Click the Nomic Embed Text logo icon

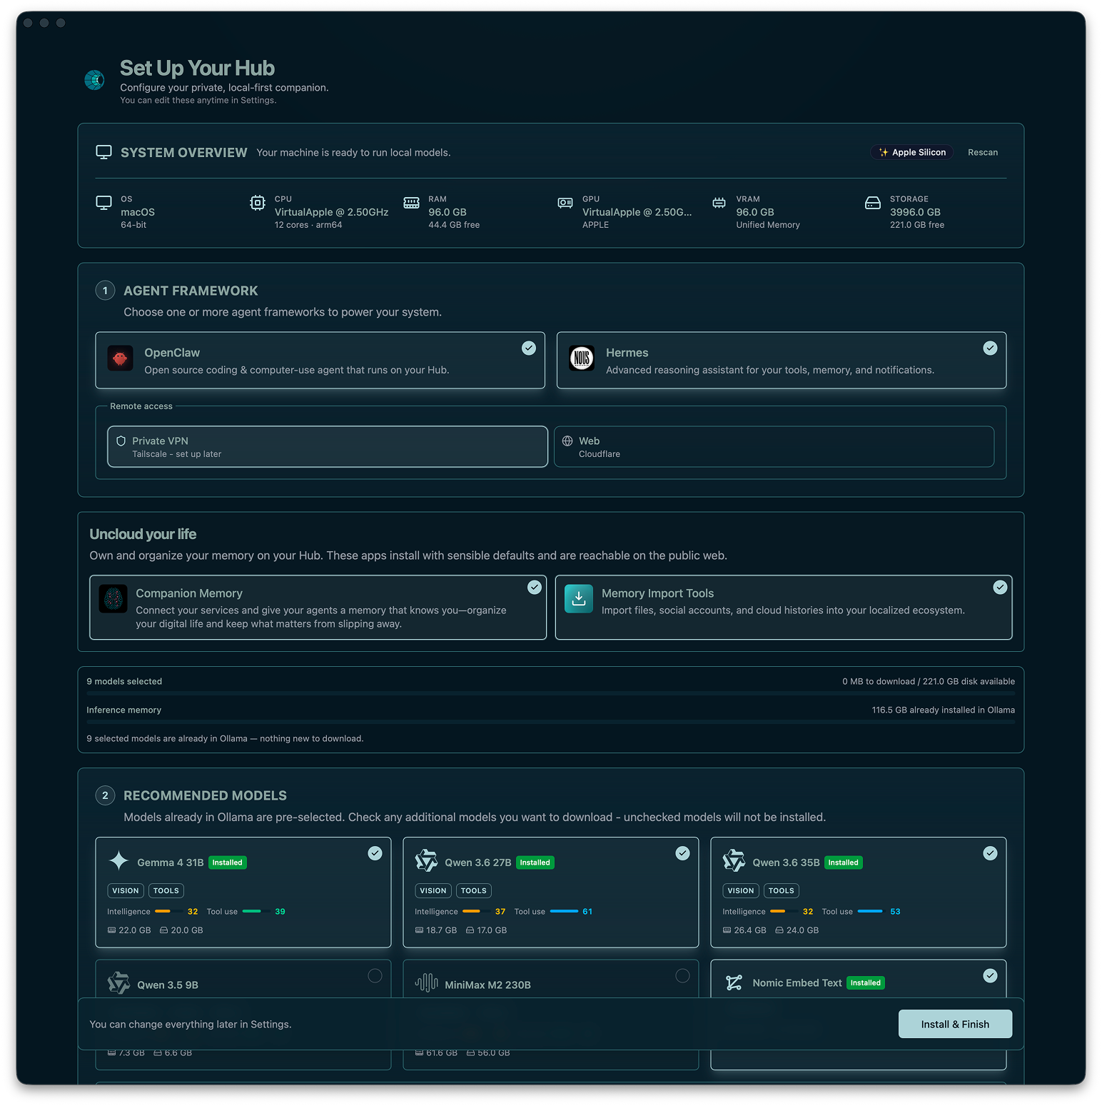point(734,983)
